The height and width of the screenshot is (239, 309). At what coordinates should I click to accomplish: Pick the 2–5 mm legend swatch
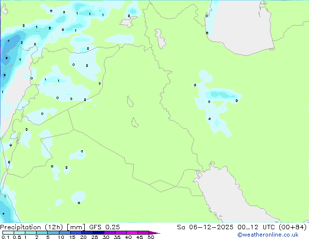(x=42, y=233)
